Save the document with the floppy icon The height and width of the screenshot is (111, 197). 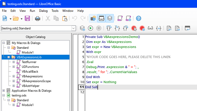tap(27, 18)
